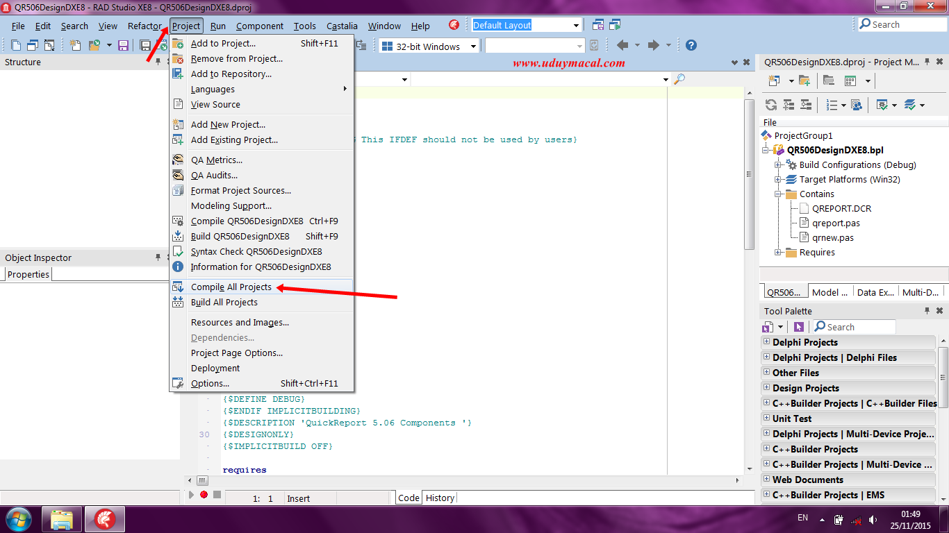This screenshot has width=949, height=533.
Task: Open the Default Layout dropdown
Action: tap(576, 26)
